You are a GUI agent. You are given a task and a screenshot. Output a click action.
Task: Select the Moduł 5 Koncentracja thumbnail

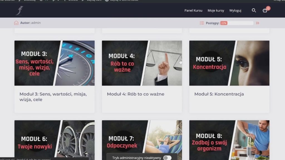pyautogui.click(x=229, y=63)
